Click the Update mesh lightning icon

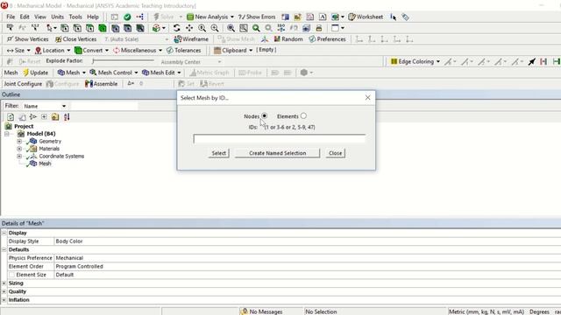(x=36, y=73)
